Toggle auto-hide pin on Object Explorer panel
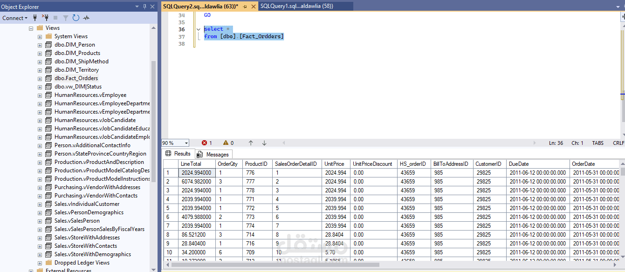This screenshot has width=625, height=272. click(145, 7)
